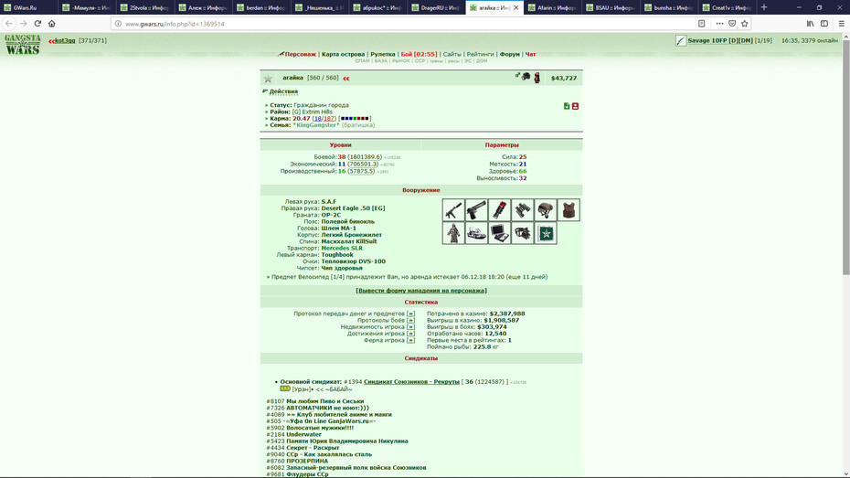Open Карта острова island map
Viewport: 850px width, 478px height.
[x=343, y=54]
